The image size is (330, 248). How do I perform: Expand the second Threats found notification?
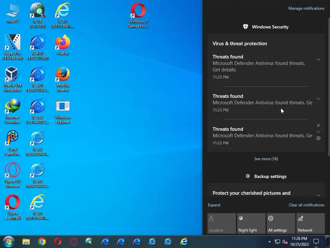coord(318,99)
